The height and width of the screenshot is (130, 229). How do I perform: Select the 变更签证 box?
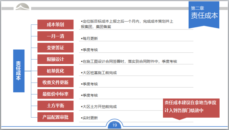pos(55,48)
